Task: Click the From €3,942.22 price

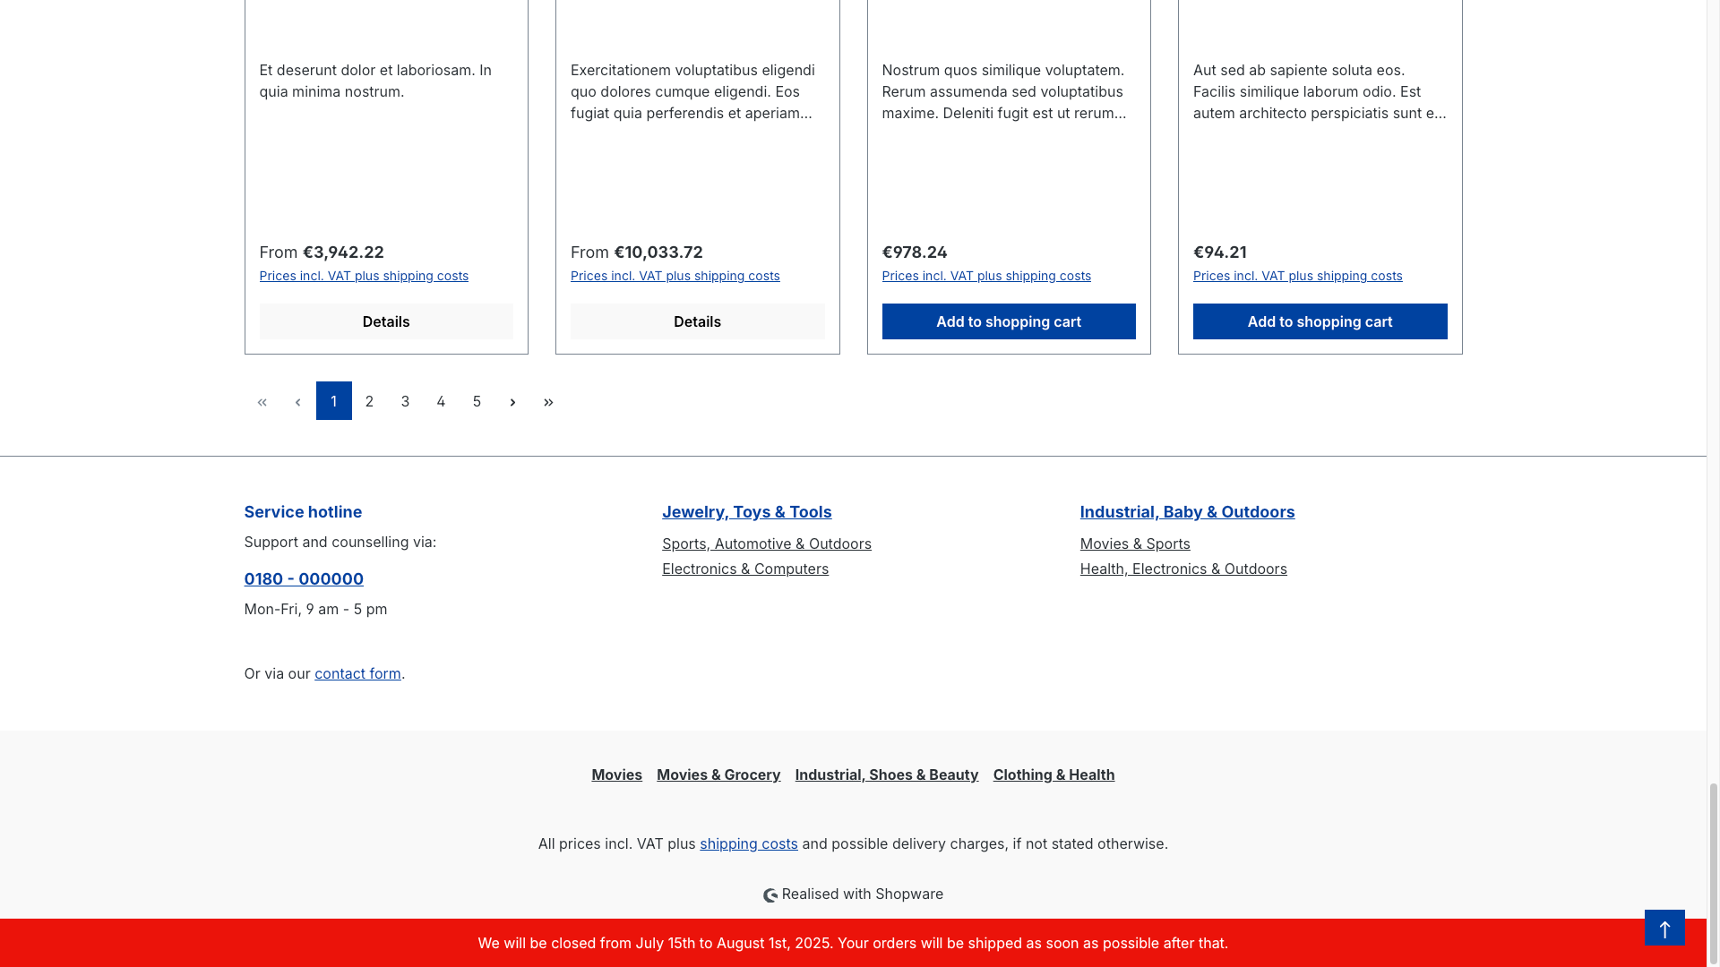Action: pyautogui.click(x=322, y=252)
